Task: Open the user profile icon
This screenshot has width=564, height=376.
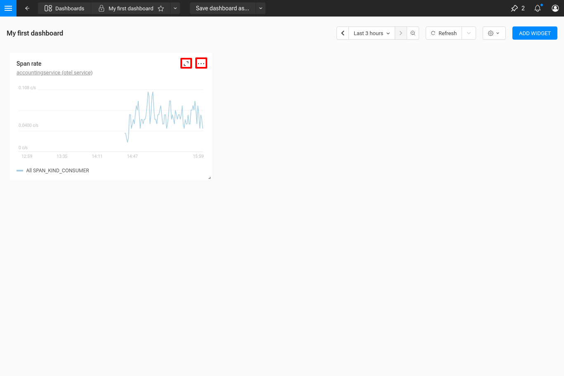Action: 555,8
